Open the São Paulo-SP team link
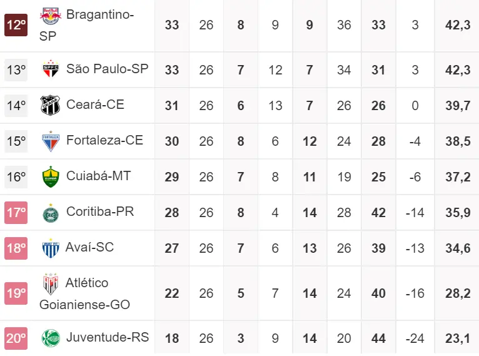Screen dimensions: 479x356 pyautogui.click(x=107, y=69)
